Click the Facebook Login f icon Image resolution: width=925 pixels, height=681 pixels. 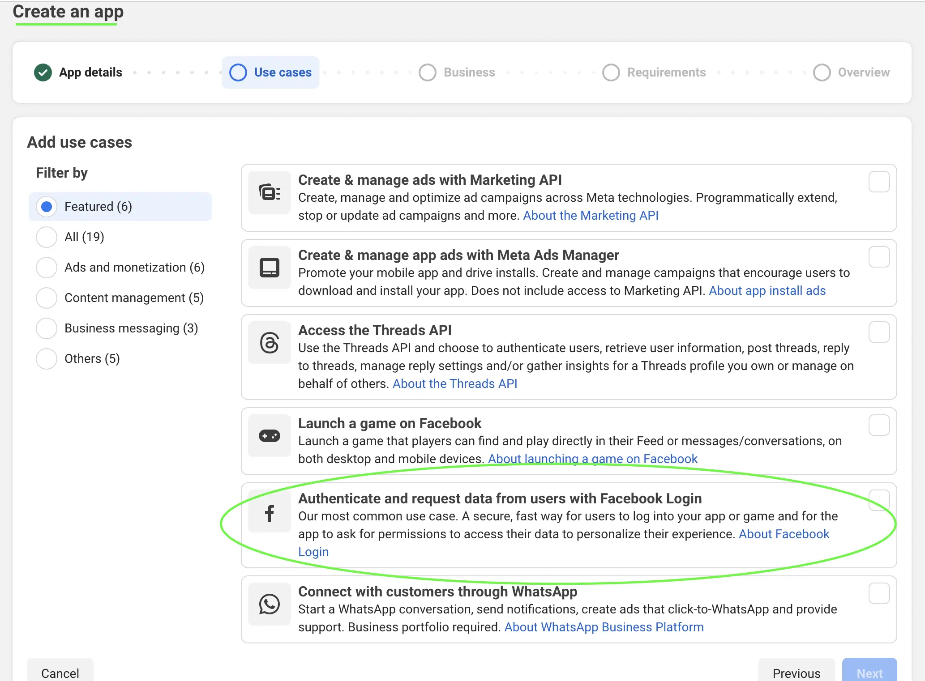pos(270,513)
